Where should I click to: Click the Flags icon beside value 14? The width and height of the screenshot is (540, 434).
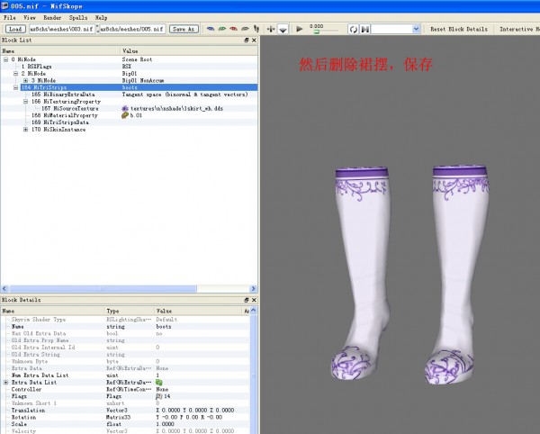pos(158,396)
